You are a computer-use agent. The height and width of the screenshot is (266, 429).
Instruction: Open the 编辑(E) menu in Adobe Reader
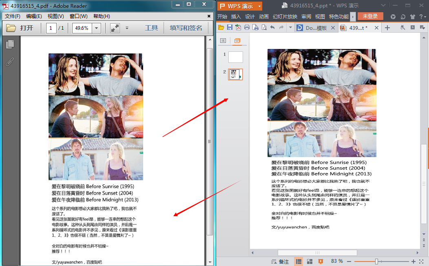34,16
